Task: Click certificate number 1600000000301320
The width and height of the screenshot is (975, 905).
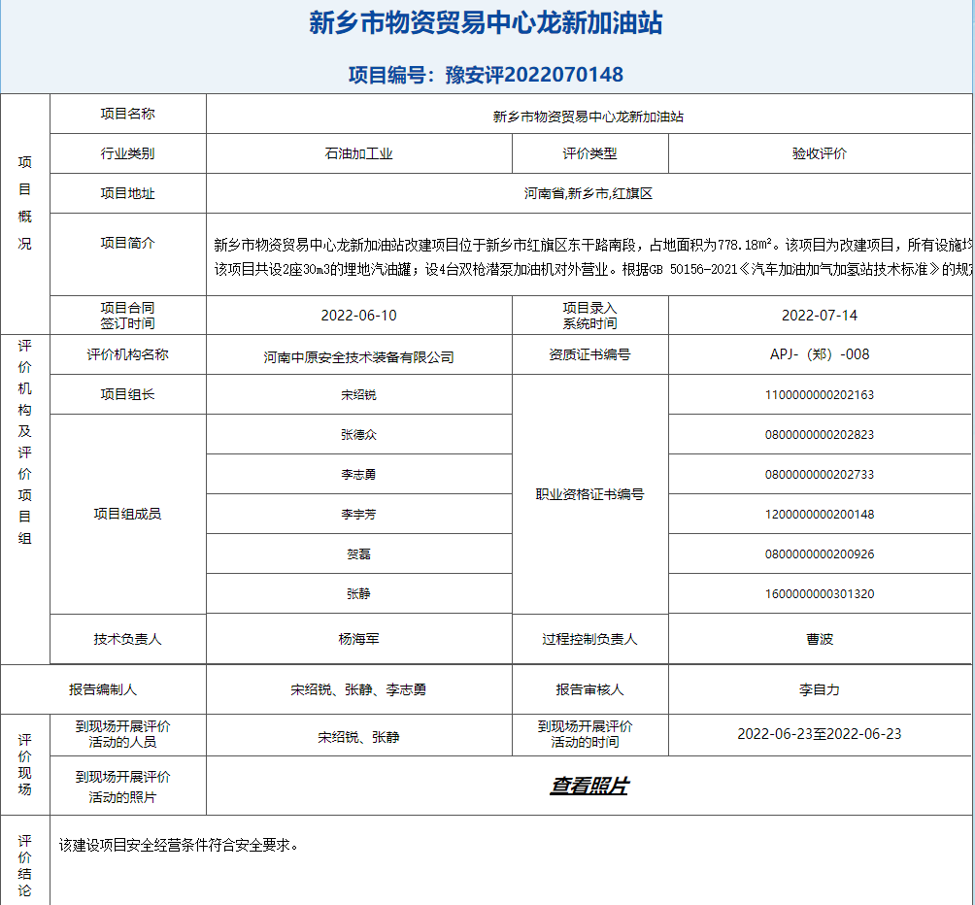Action: pos(820,593)
